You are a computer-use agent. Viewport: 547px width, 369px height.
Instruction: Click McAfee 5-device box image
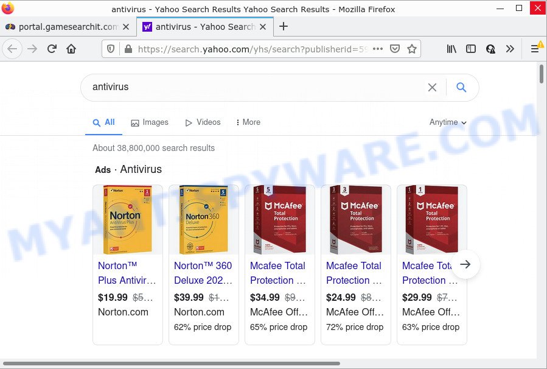[x=280, y=220]
